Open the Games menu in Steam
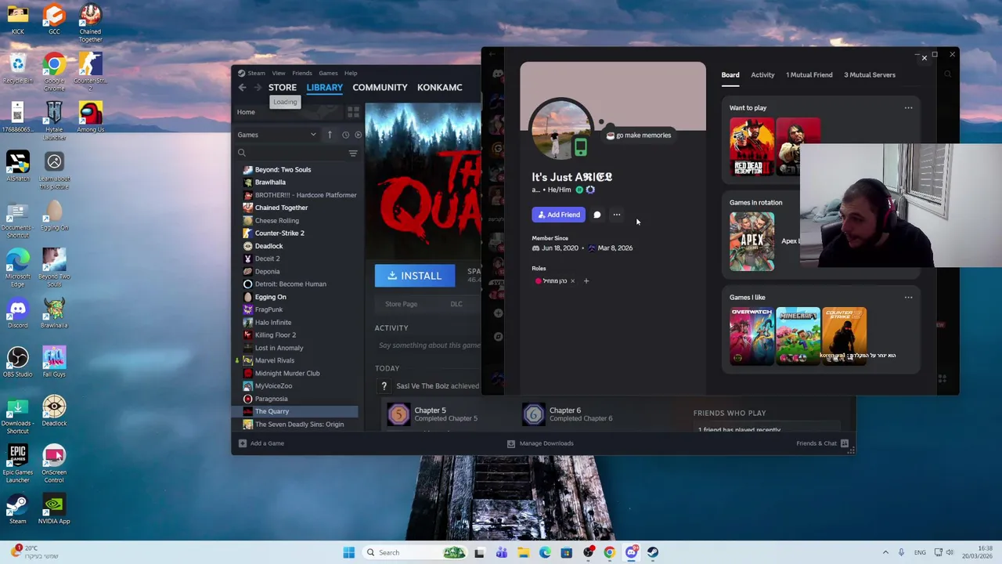Screen dimensions: 1002x564 (x=328, y=73)
